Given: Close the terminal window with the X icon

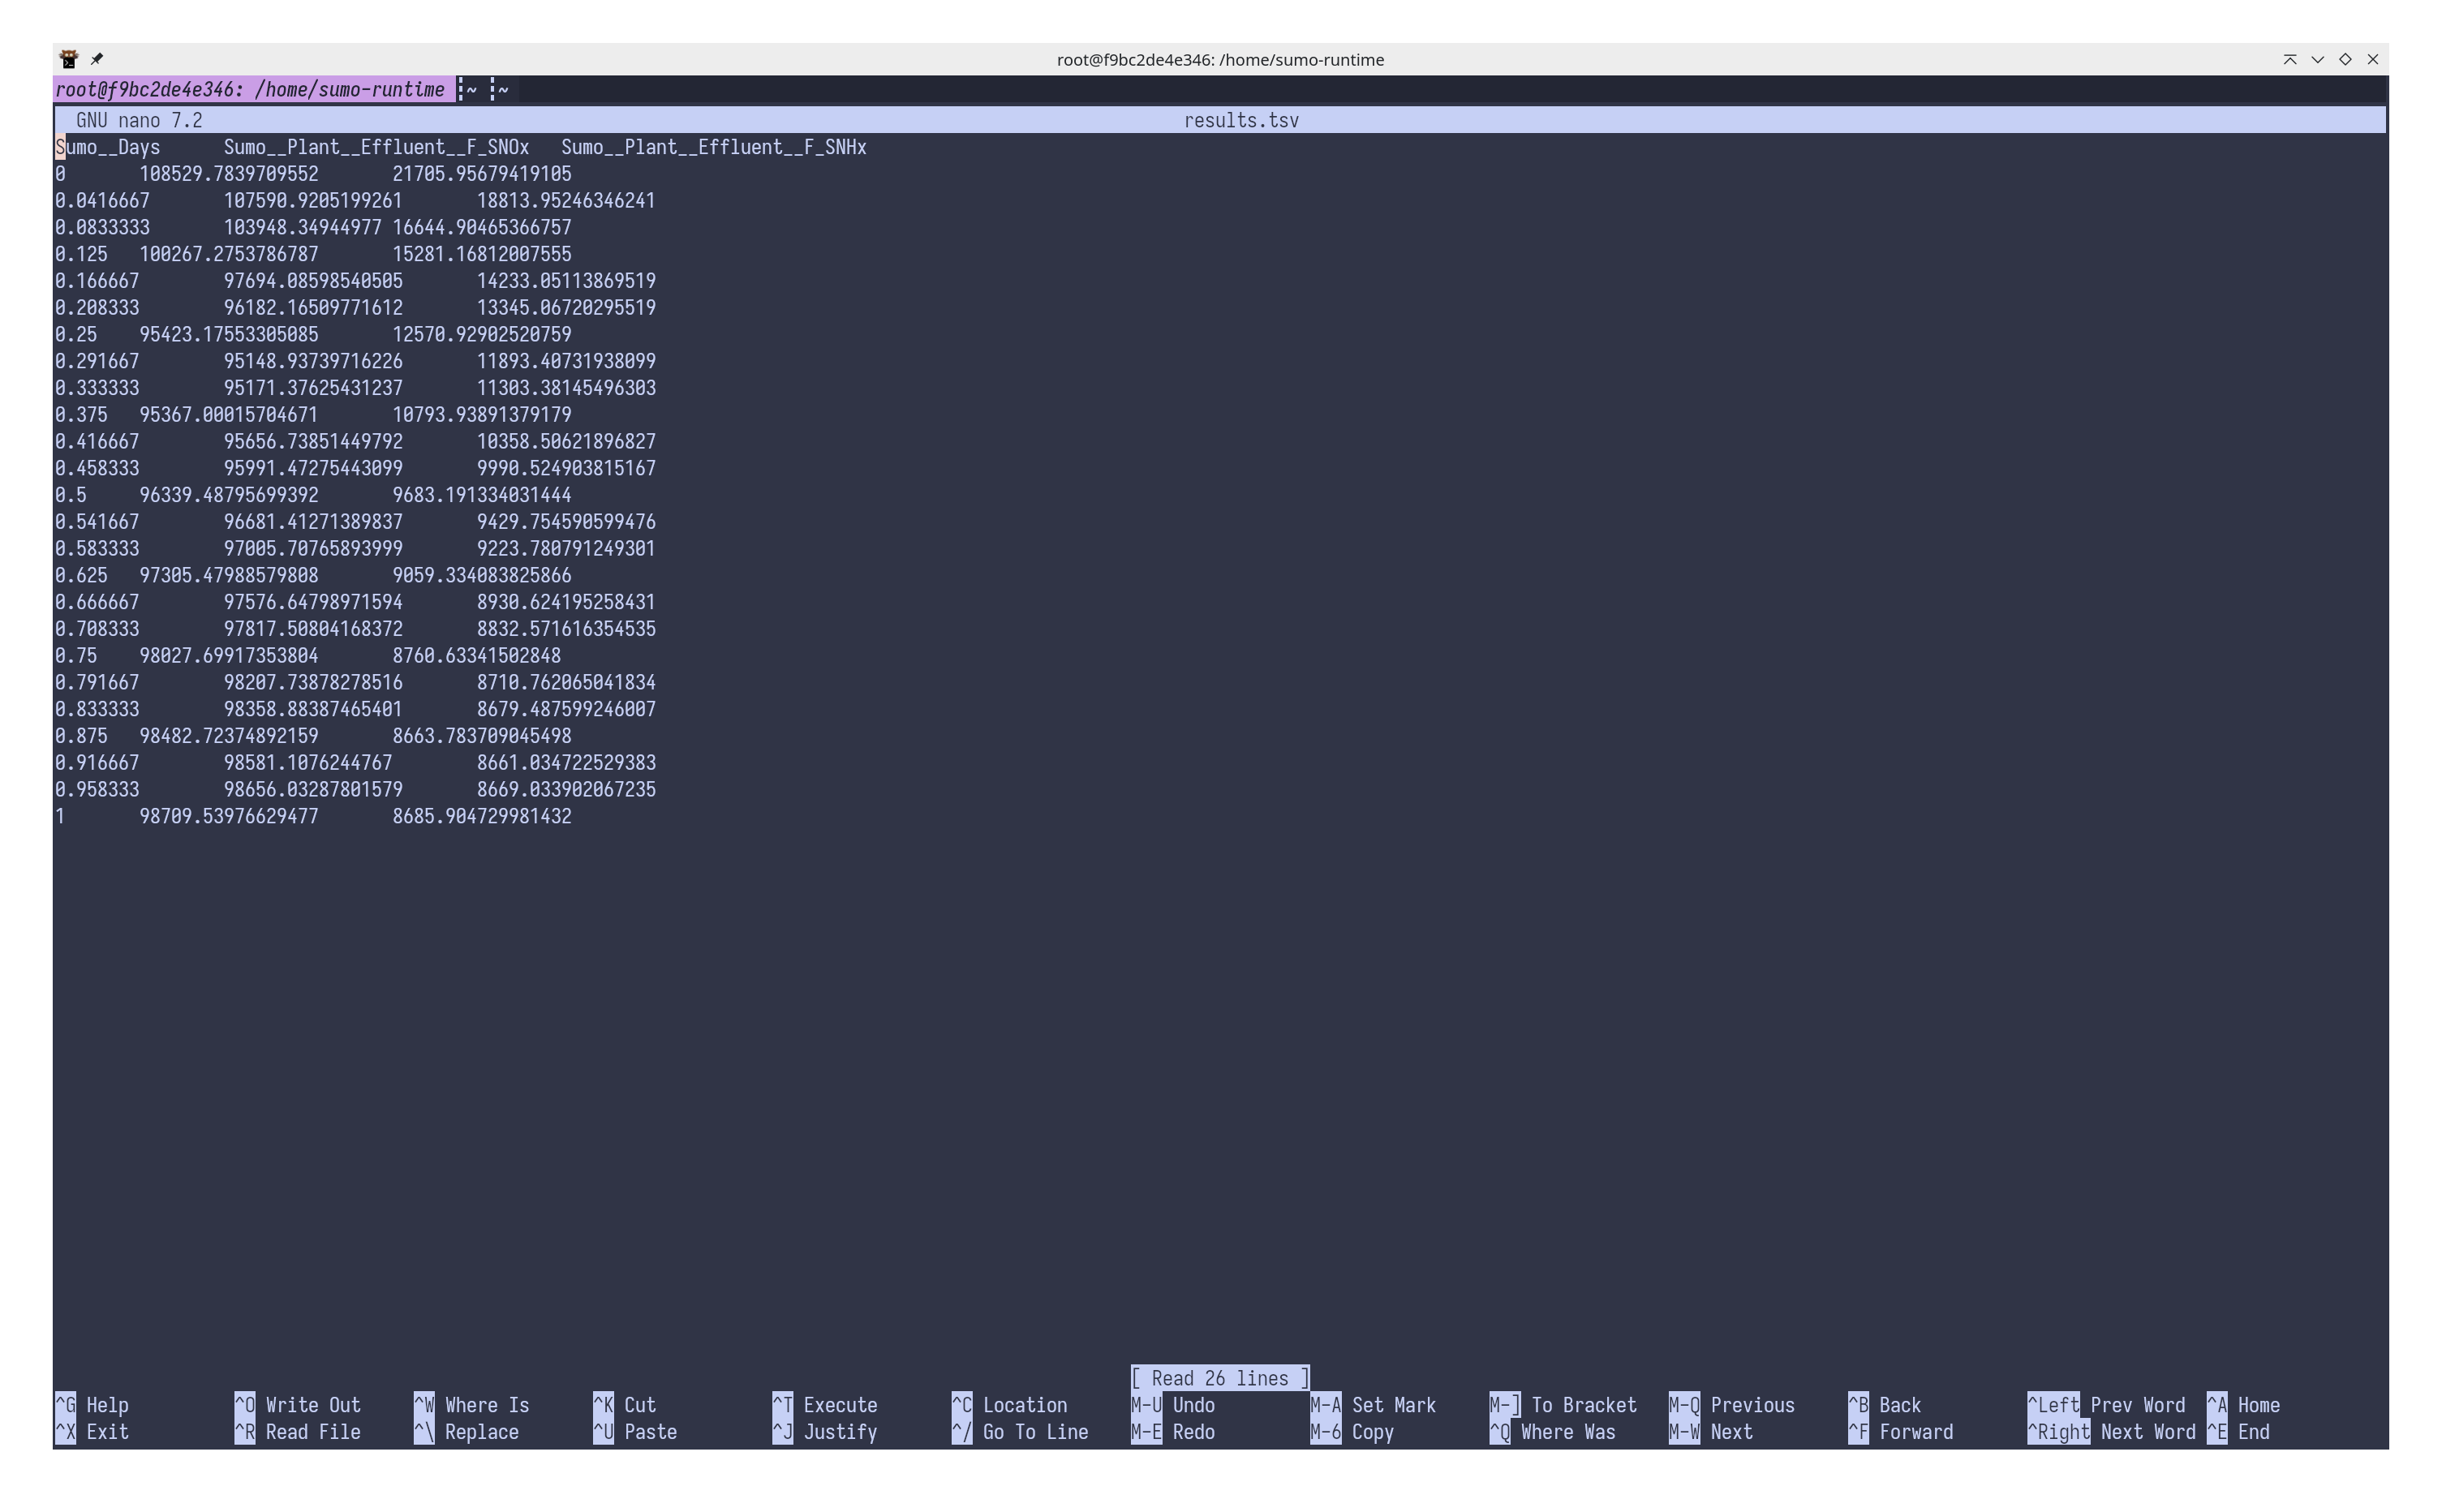Looking at the screenshot, I should click(2372, 59).
